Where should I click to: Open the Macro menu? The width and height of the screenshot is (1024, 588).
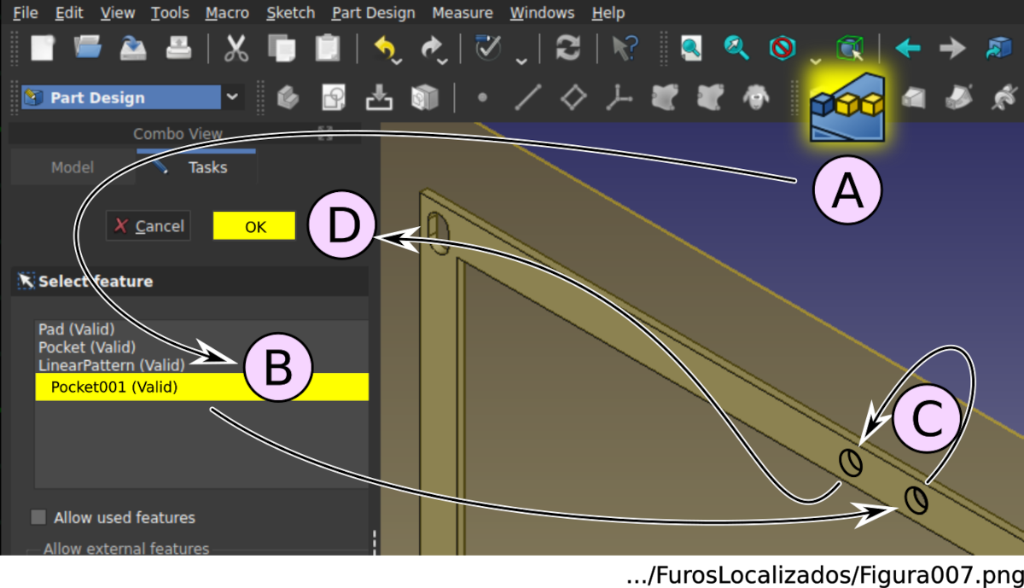(x=227, y=13)
